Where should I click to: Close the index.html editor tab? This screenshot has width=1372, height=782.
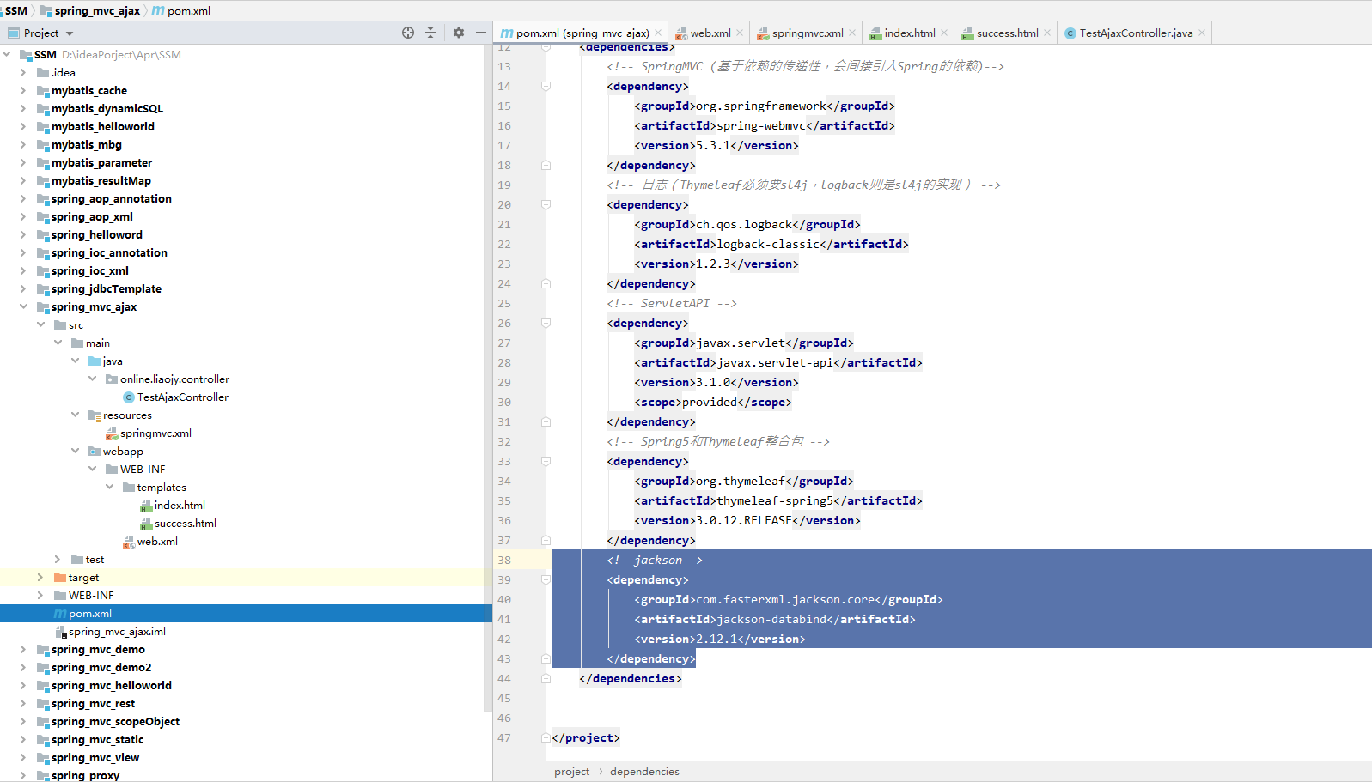coord(944,33)
